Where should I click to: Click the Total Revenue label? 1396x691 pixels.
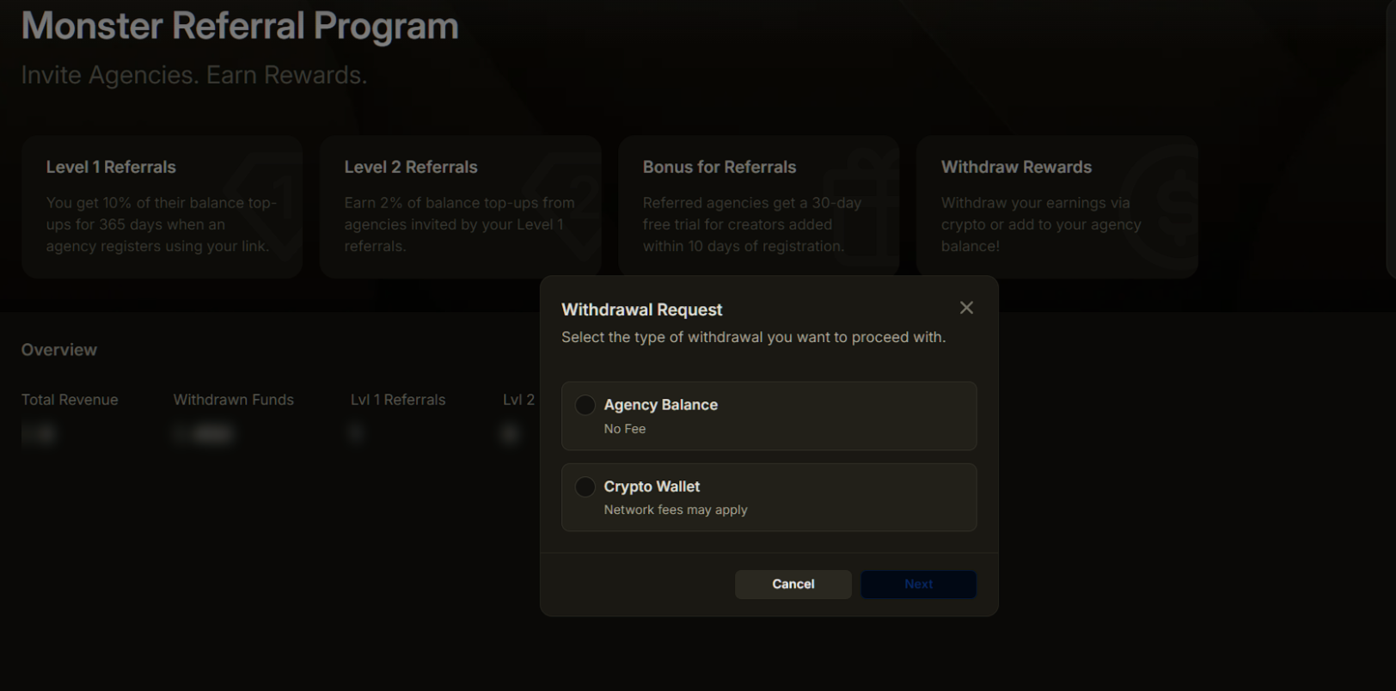70,400
